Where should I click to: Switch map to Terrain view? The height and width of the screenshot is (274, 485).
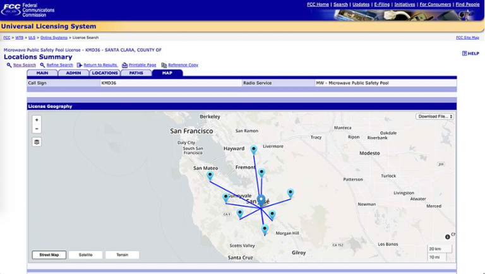coord(122,255)
